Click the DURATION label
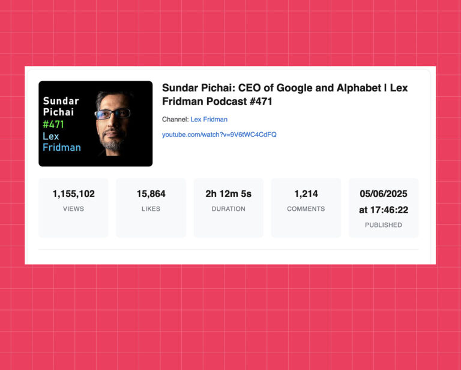Image resolution: width=461 pixels, height=370 pixels. pyautogui.click(x=229, y=209)
